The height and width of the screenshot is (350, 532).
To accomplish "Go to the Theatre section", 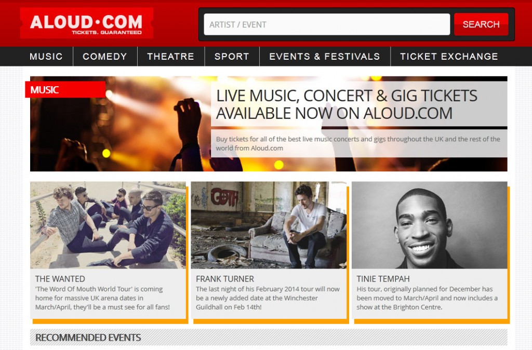I will [170, 56].
